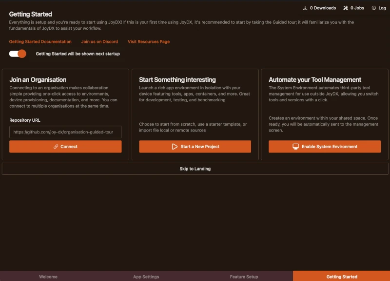
Task: Switch to the Welcome tab
Action: pos(48,277)
